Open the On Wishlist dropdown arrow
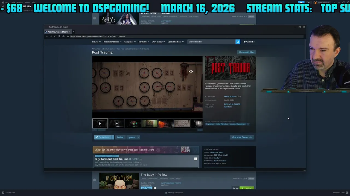Screen dimensions: 350x196 (113, 137)
